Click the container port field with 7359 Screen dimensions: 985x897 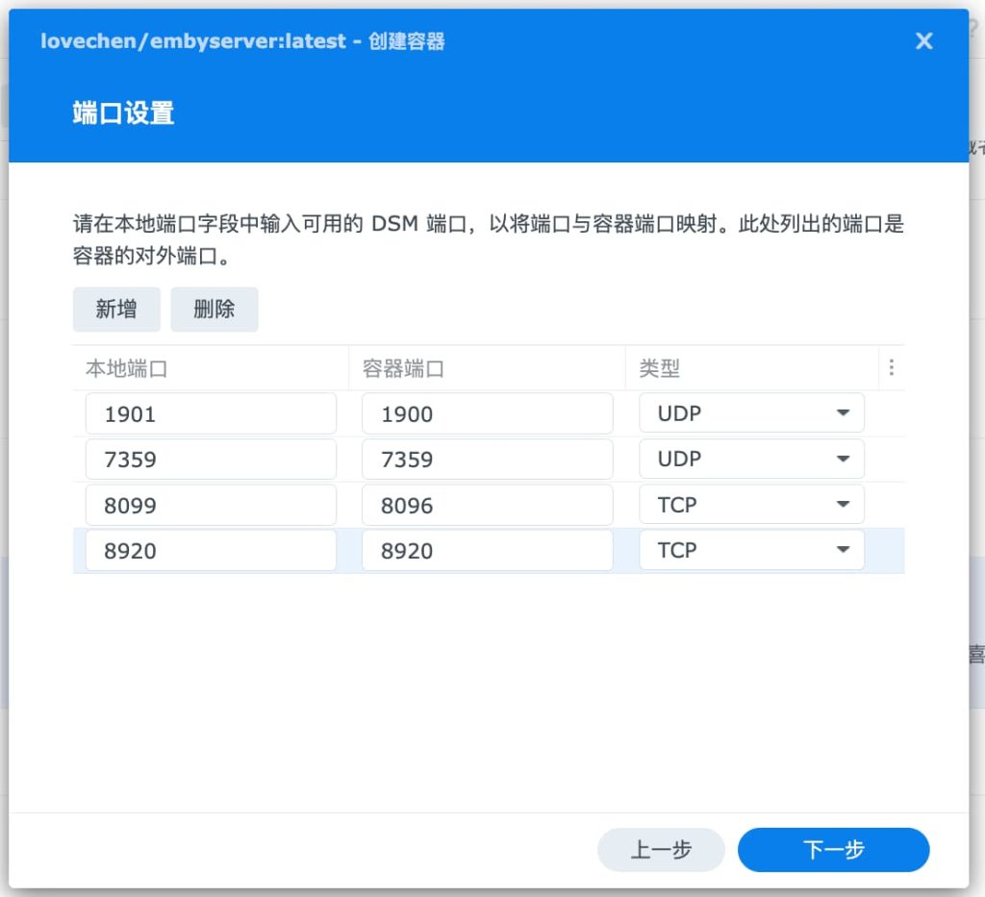coord(487,459)
